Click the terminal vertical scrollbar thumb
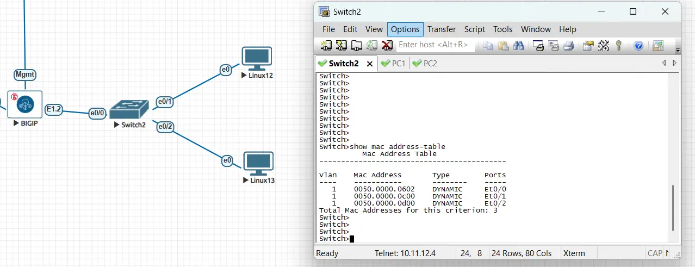 tap(673, 209)
